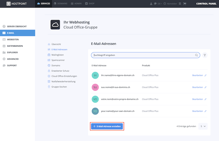Open the shopping cart icon
219x141 pixels.
click(x=185, y=4)
